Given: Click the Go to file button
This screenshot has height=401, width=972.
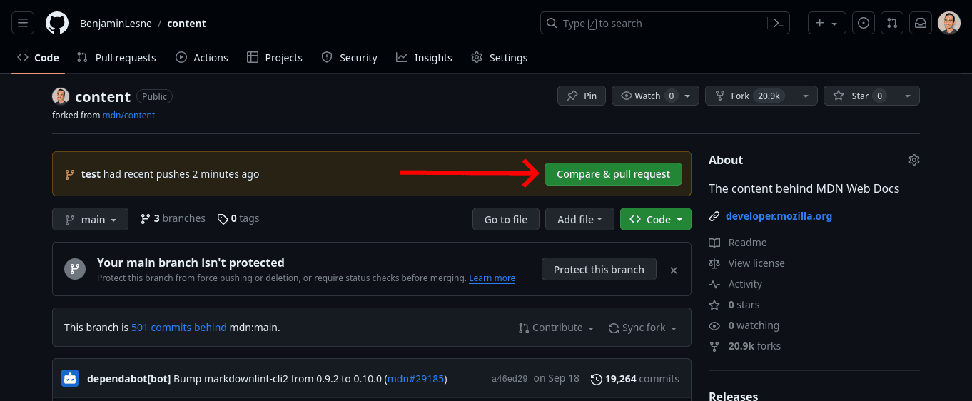Looking at the screenshot, I should tap(506, 219).
